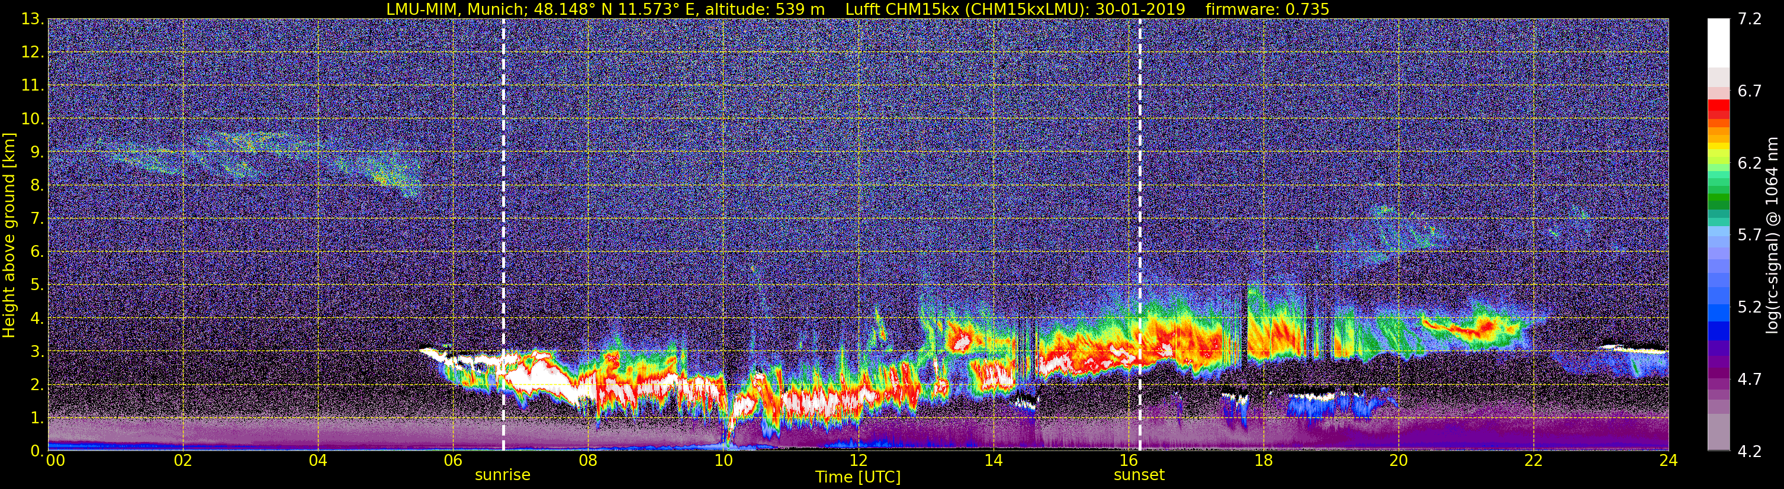
Task: Click the '6.2' colorbar label
Action: (1750, 163)
